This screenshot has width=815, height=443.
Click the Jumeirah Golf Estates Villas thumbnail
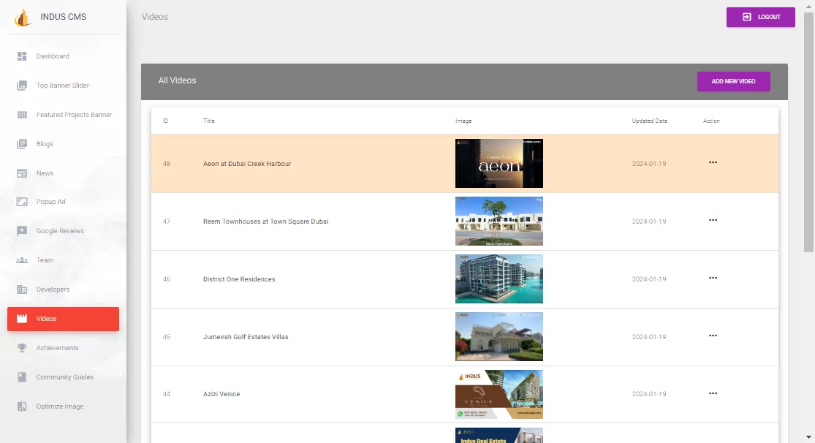499,336
